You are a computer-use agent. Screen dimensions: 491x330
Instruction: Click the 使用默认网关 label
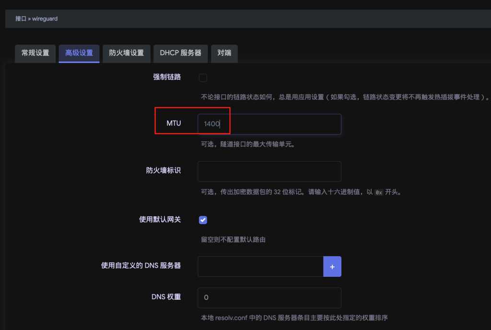pyautogui.click(x=160, y=220)
